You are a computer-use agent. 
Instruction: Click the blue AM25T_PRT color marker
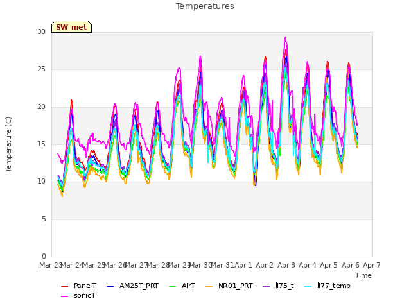(110, 287)
